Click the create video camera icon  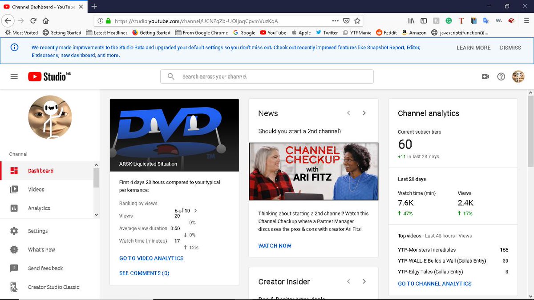point(485,76)
